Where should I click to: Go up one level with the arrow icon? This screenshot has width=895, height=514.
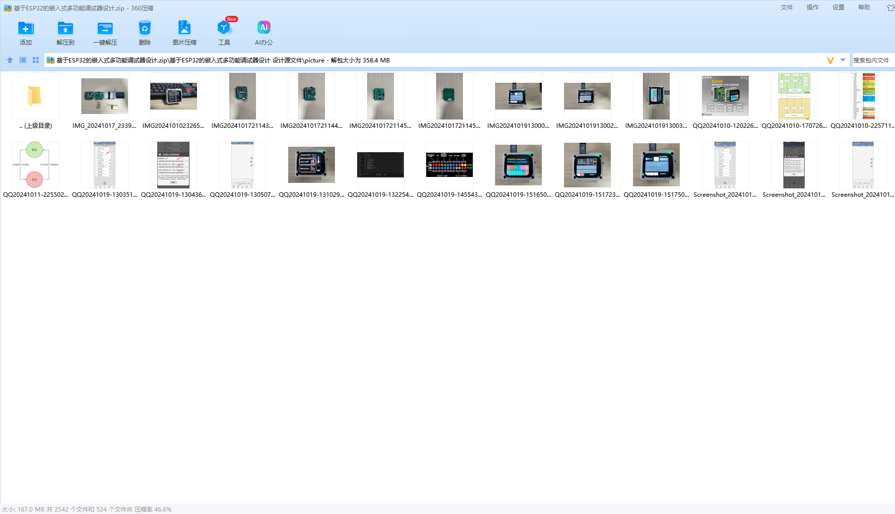10,60
